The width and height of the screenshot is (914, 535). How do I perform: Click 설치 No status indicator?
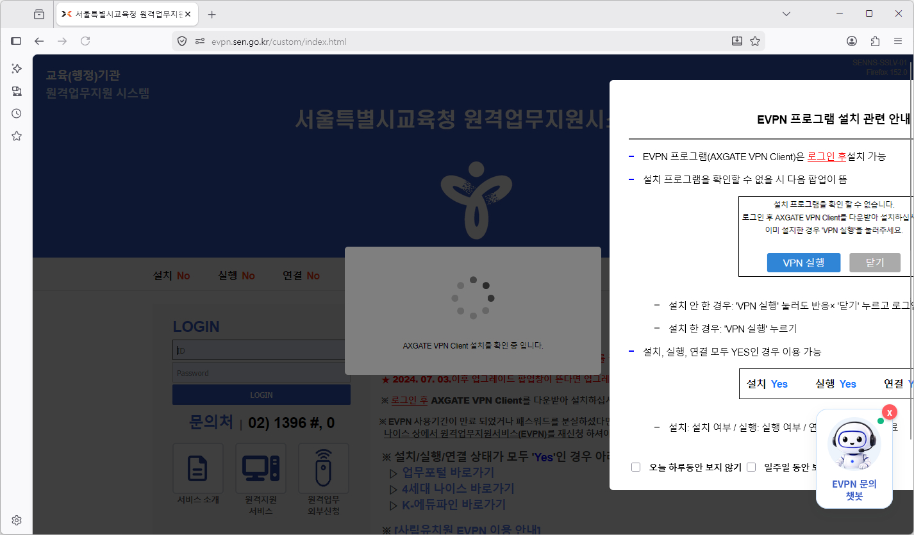click(172, 276)
